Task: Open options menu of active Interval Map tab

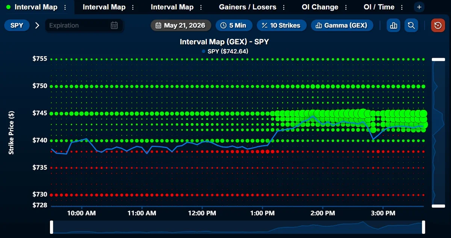Action: click(x=65, y=7)
